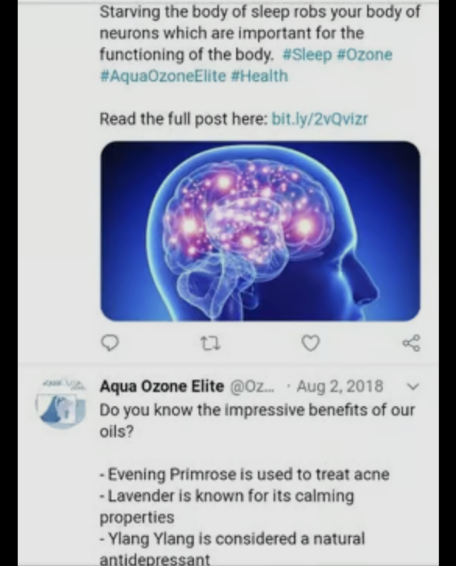Like the tweet with heart icon
The width and height of the screenshot is (456, 566).
tap(310, 343)
